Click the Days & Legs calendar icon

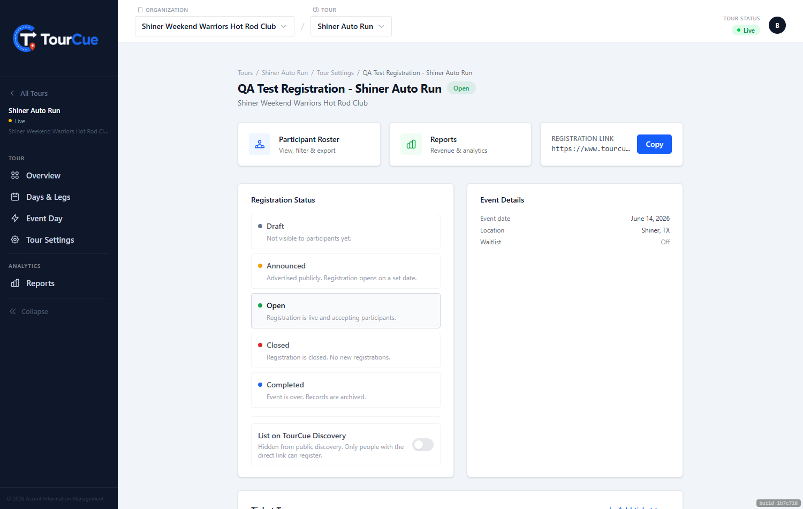click(15, 197)
